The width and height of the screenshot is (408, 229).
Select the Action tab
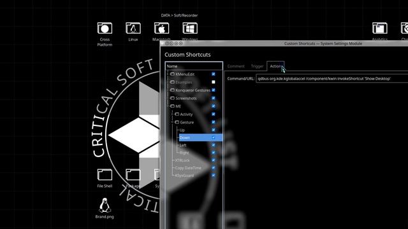275,66
